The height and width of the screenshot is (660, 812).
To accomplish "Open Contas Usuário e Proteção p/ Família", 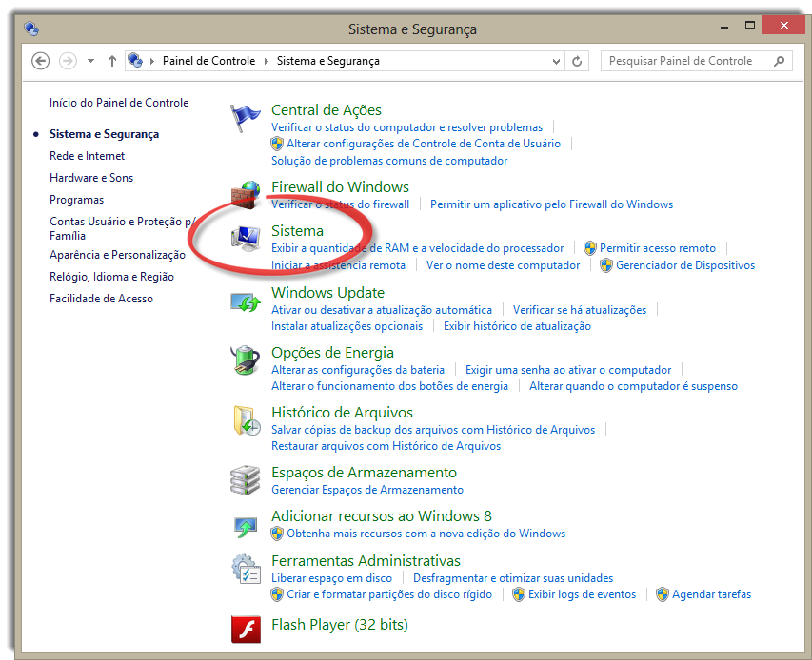I will (x=122, y=228).
